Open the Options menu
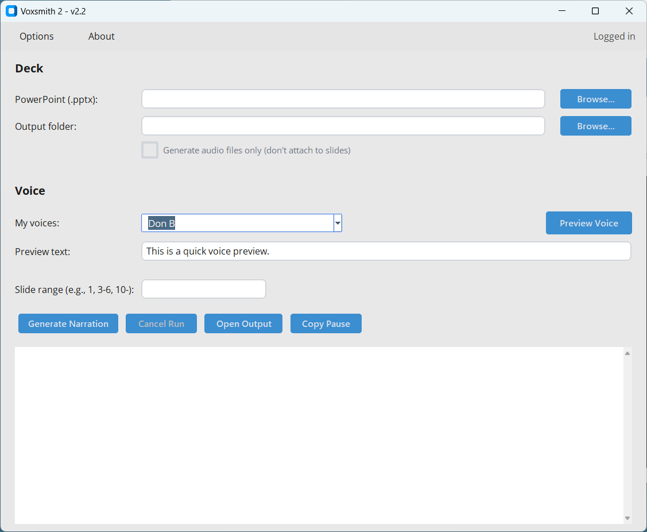Image resolution: width=647 pixels, height=532 pixels. (37, 36)
